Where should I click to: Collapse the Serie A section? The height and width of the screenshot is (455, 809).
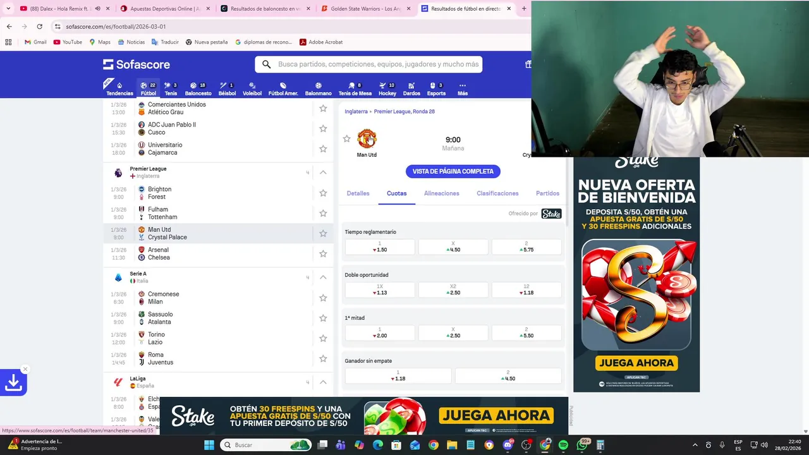tap(323, 277)
